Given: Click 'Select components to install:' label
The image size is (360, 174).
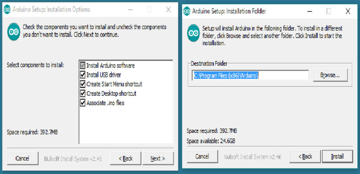Looking at the screenshot, I should pyautogui.click(x=36, y=65).
